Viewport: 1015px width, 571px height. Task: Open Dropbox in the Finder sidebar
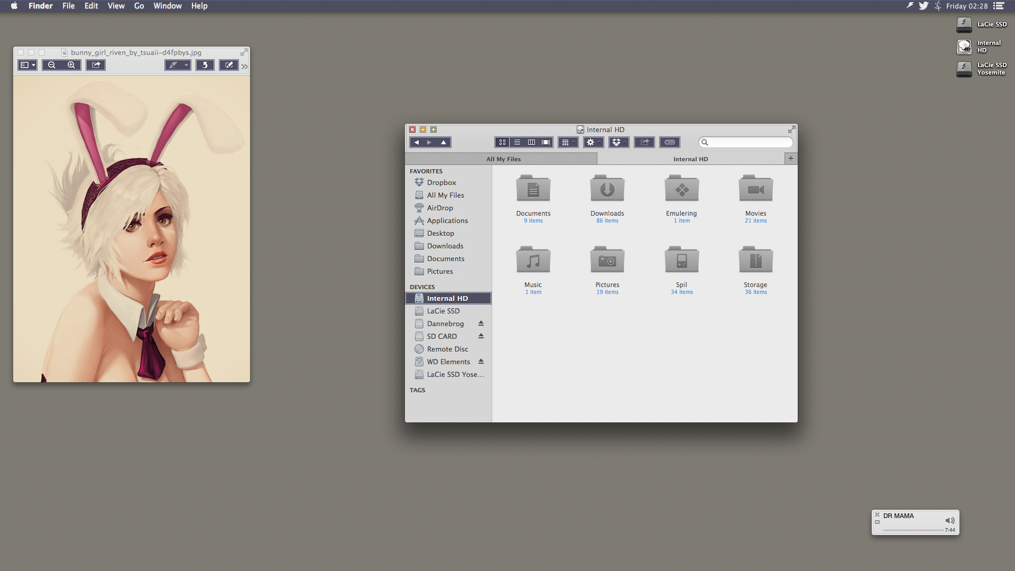[448, 182]
